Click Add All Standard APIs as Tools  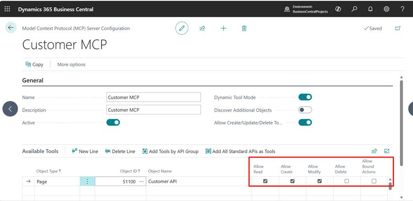(x=241, y=151)
